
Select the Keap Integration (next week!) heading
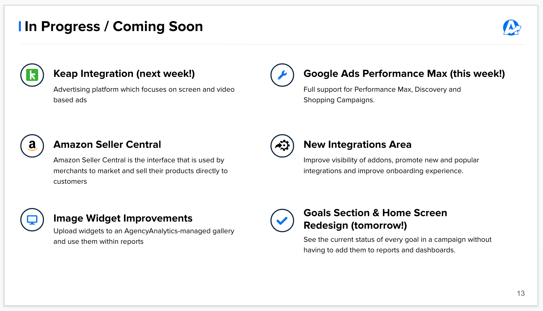click(x=124, y=74)
